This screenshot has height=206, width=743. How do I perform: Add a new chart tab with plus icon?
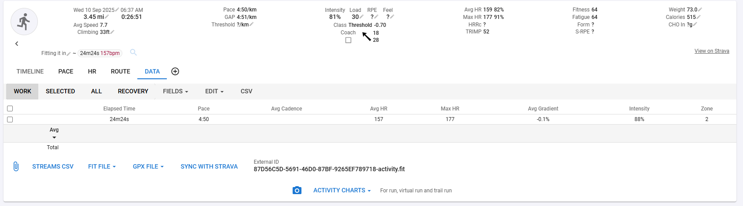(175, 71)
